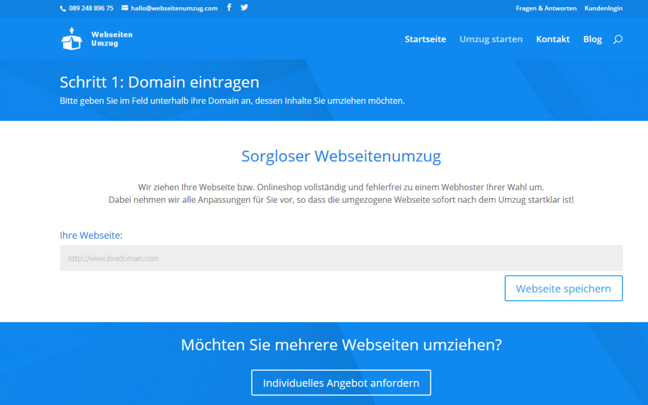Click the Ihre Webseite: label
The width and height of the screenshot is (648, 405).
pos(91,235)
